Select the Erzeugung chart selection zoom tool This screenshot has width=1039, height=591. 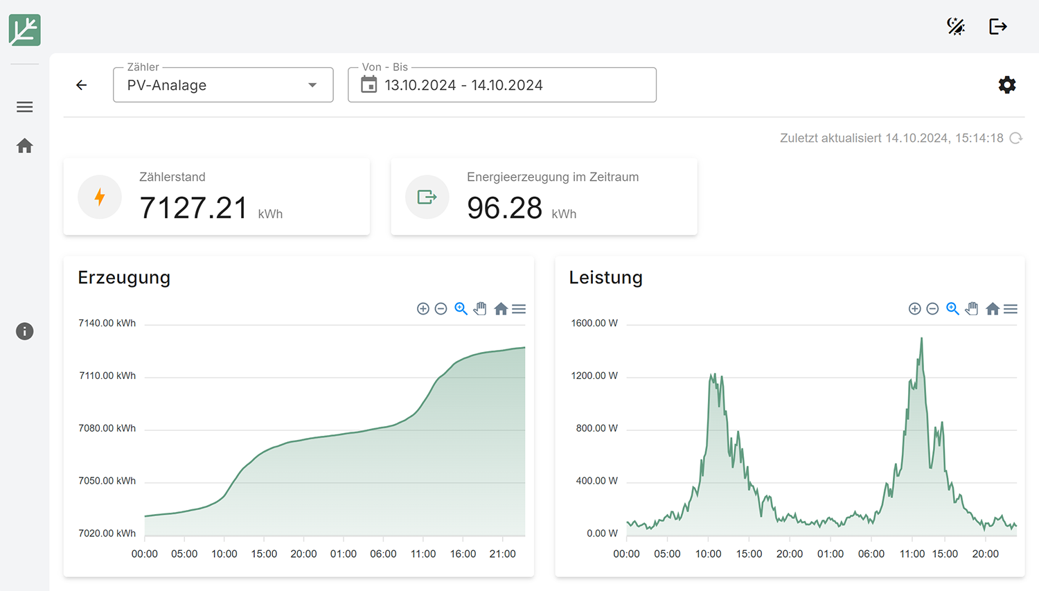click(x=461, y=309)
